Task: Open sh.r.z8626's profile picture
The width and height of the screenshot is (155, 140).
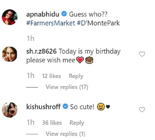Action: [x=10, y=55]
